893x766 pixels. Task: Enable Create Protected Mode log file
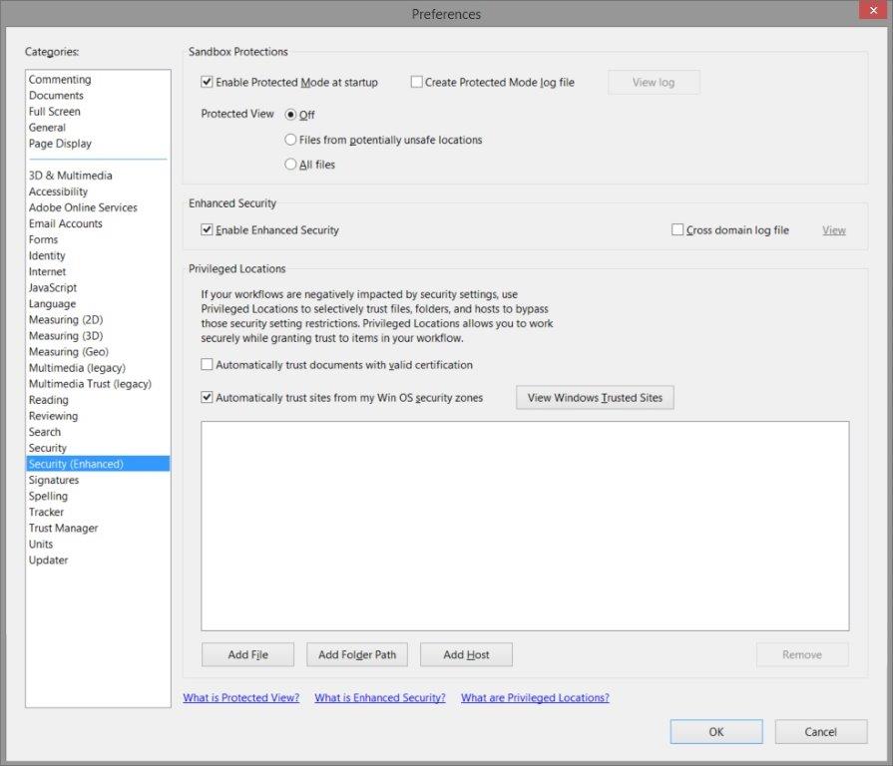[416, 82]
